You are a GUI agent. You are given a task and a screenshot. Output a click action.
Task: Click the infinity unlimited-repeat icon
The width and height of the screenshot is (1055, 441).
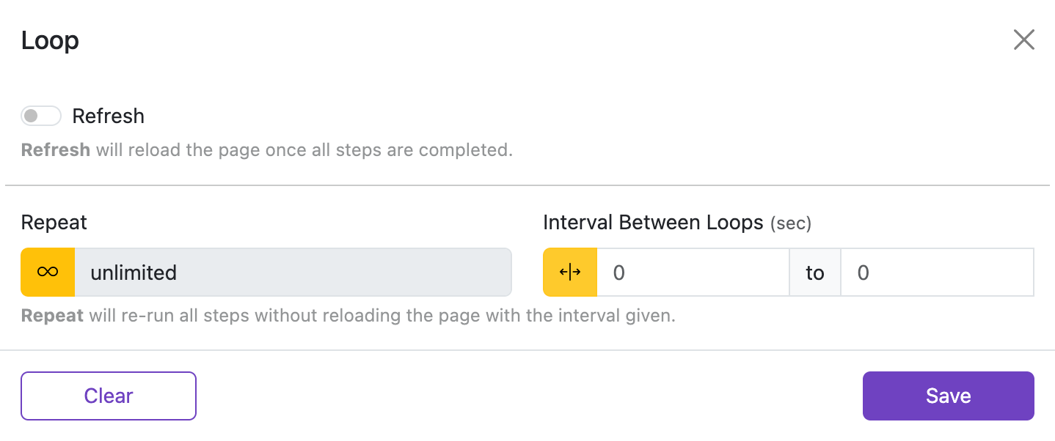(48, 273)
